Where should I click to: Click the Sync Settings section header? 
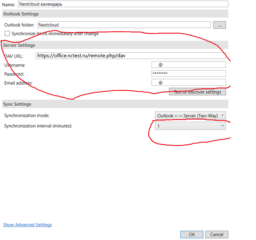click(17, 104)
